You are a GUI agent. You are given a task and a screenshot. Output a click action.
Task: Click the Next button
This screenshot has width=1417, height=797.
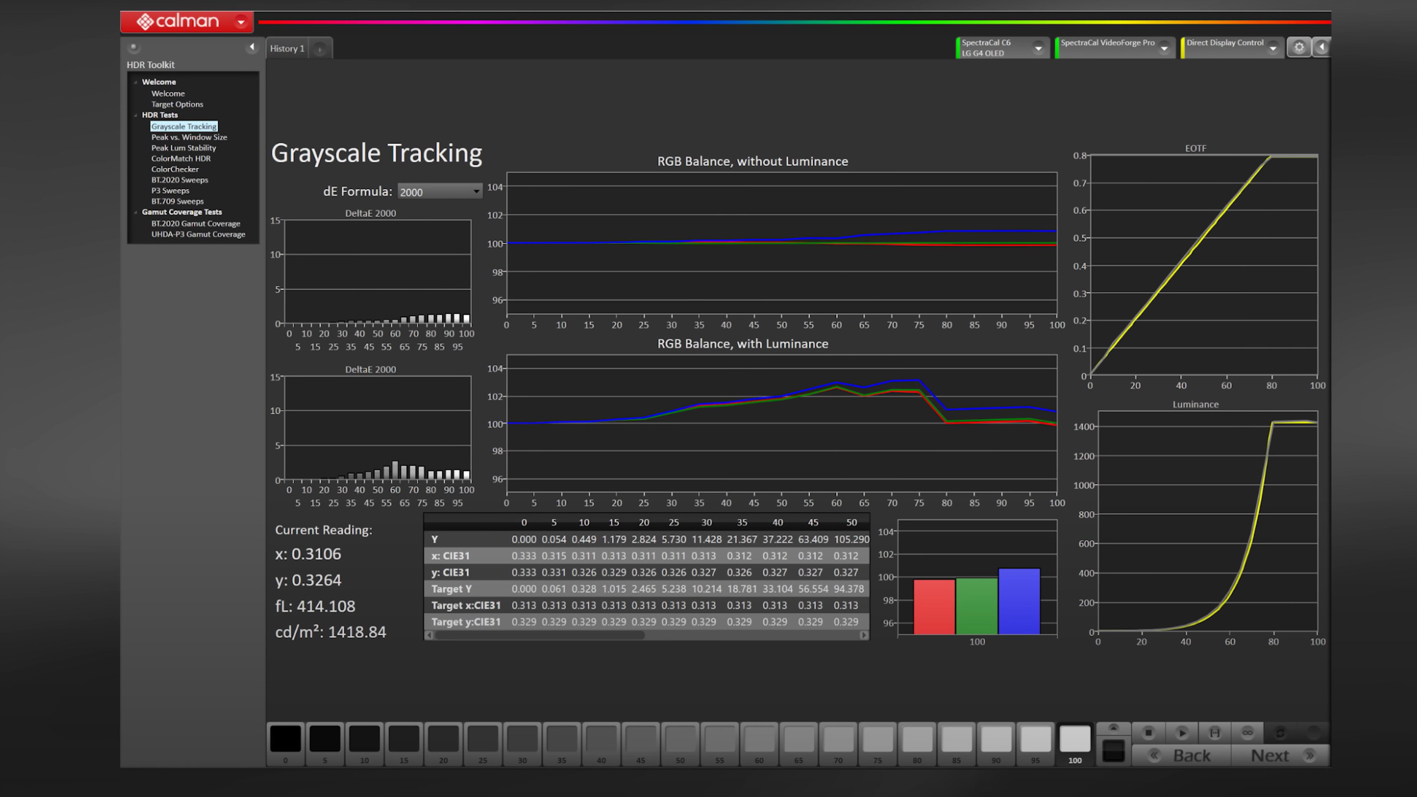pos(1280,755)
